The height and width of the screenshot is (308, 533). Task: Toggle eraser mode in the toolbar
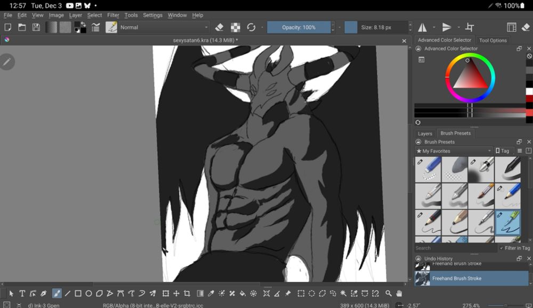pos(219,27)
